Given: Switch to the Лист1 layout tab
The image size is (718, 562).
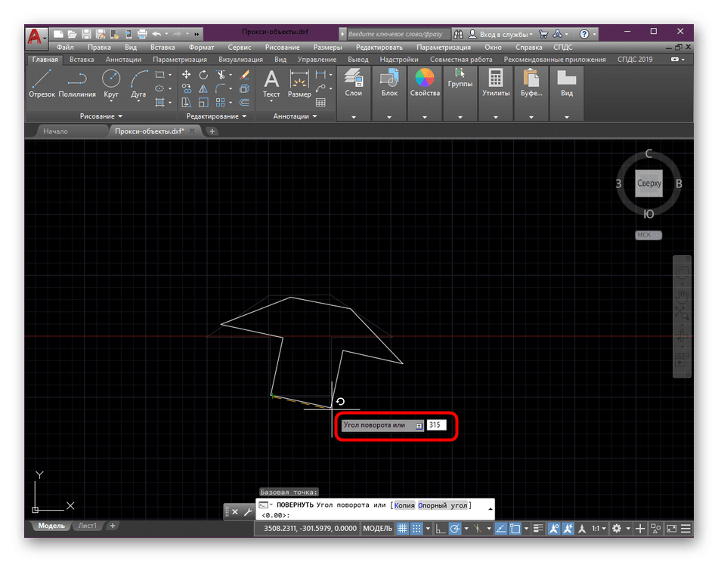Looking at the screenshot, I should (88, 526).
